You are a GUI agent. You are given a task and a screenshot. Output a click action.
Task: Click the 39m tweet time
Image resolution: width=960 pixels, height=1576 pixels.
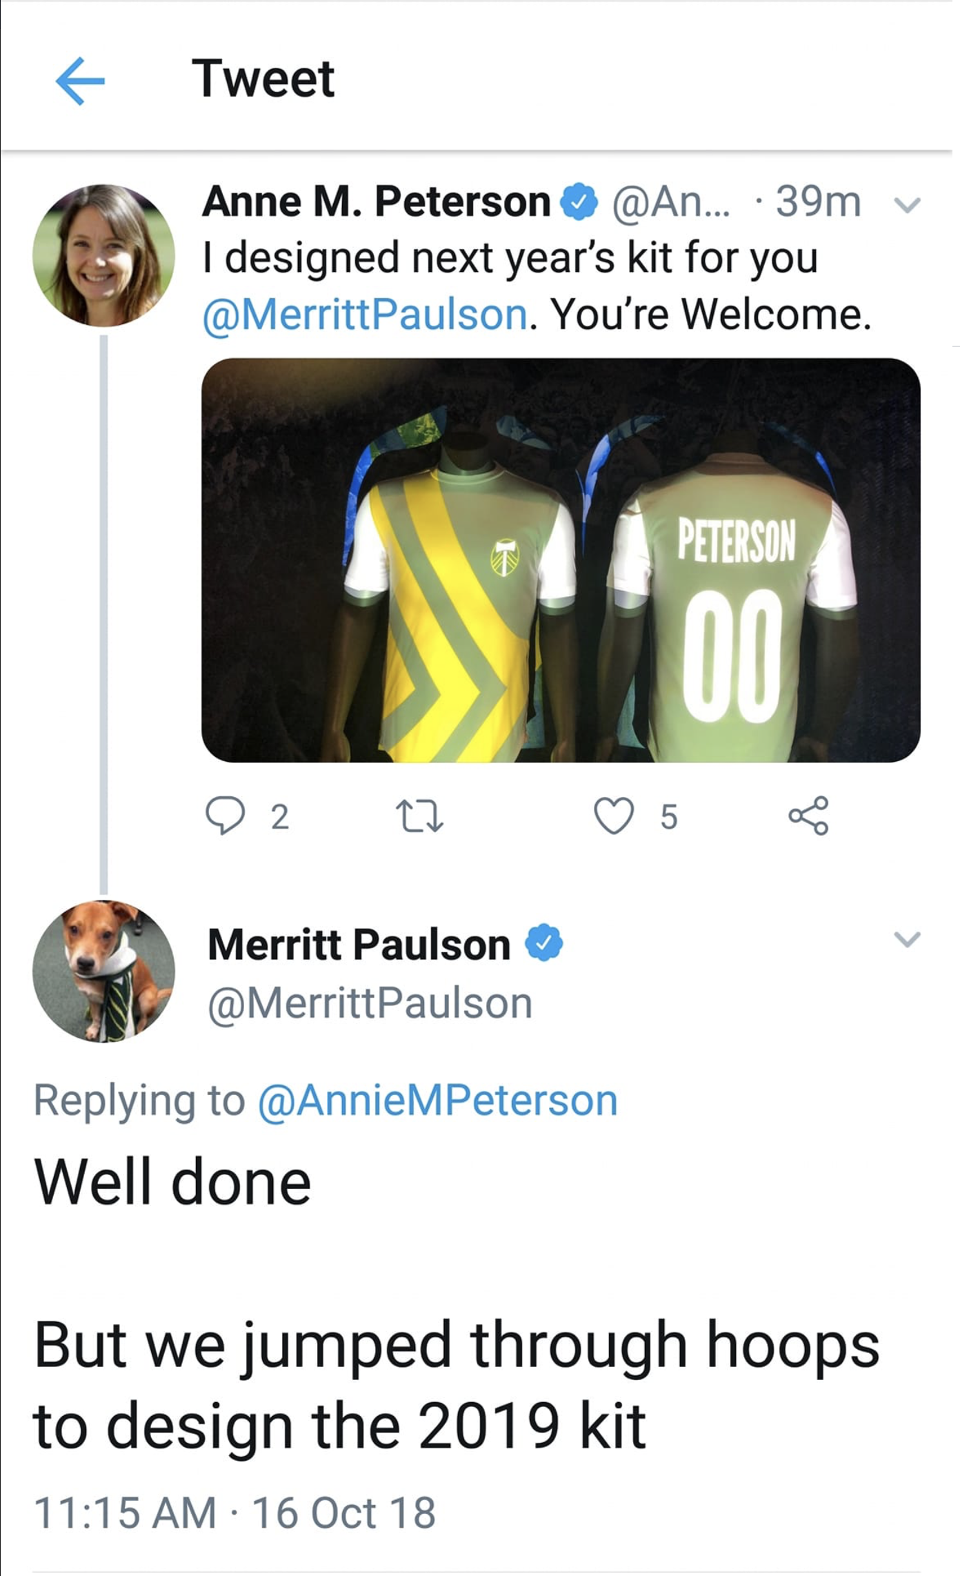818,202
